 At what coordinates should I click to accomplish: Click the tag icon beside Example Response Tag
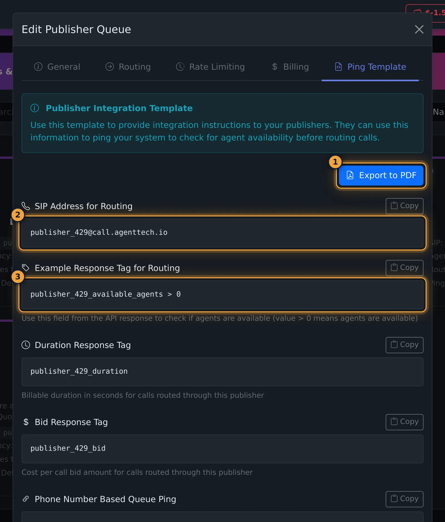tap(26, 268)
